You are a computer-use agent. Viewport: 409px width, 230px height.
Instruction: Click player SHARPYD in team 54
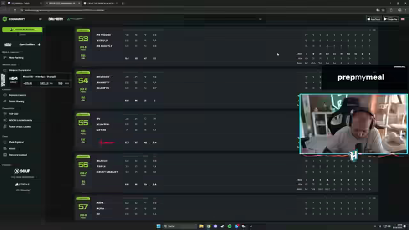pos(103,88)
